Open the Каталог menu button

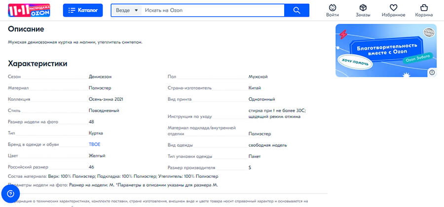coord(83,10)
